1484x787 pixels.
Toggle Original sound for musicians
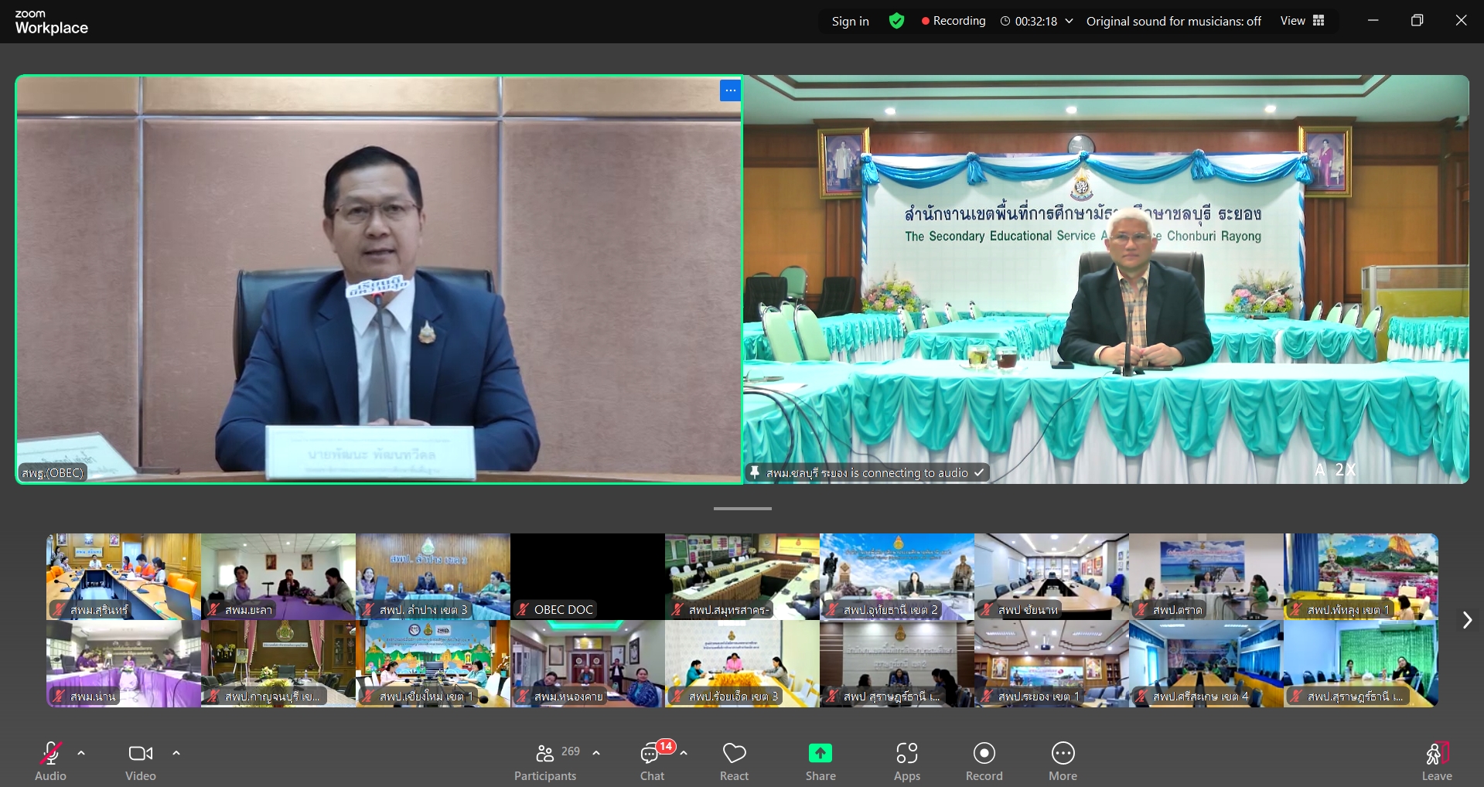point(1173,21)
